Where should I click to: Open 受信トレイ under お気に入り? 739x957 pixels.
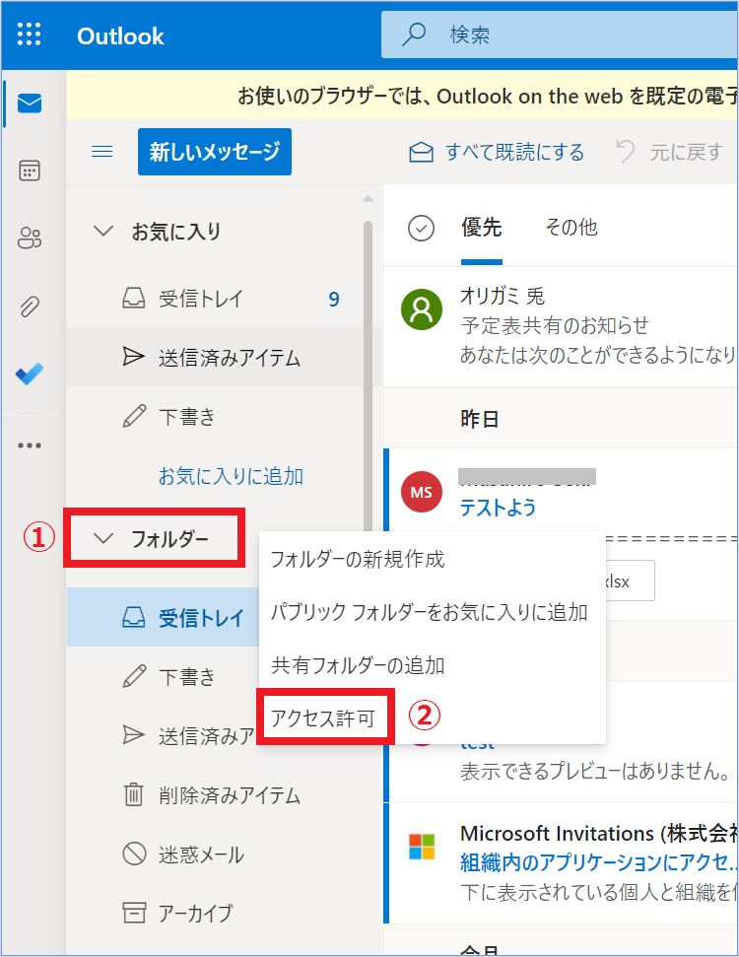coord(224,299)
